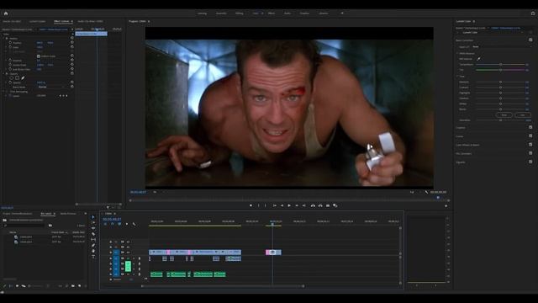Open the Audio Clip Mixer tab
538x303 pixels.
[x=90, y=21]
